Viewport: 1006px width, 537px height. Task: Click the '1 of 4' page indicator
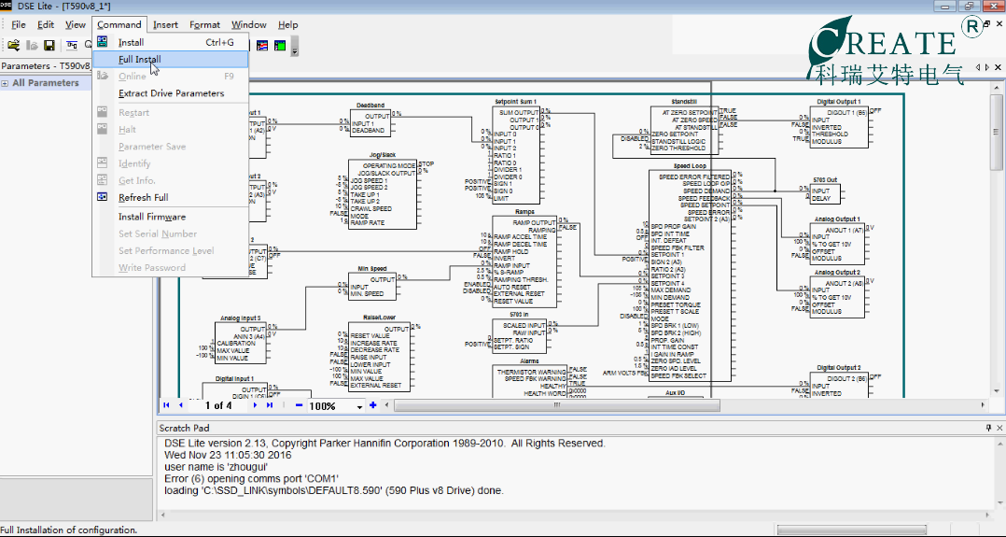(218, 405)
